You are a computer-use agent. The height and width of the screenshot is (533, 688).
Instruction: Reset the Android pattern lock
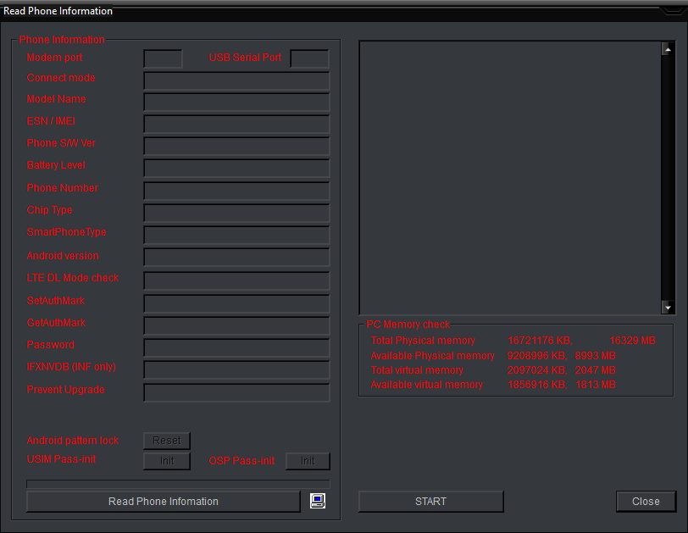coord(167,441)
